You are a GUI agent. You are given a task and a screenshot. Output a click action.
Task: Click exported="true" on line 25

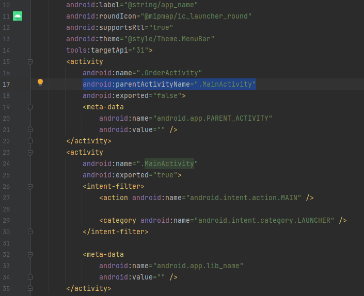130,175
